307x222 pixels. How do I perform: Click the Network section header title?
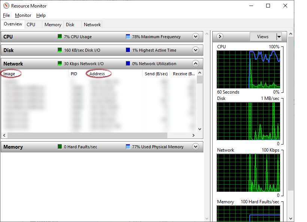pyautogui.click(x=13, y=64)
